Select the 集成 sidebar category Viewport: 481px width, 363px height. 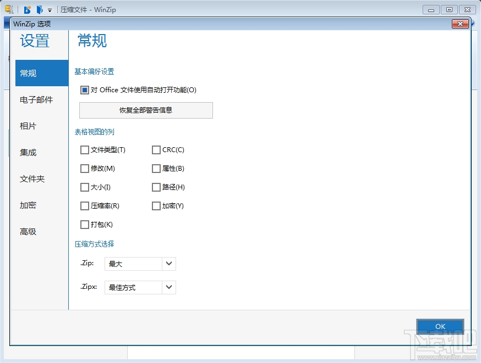click(29, 152)
